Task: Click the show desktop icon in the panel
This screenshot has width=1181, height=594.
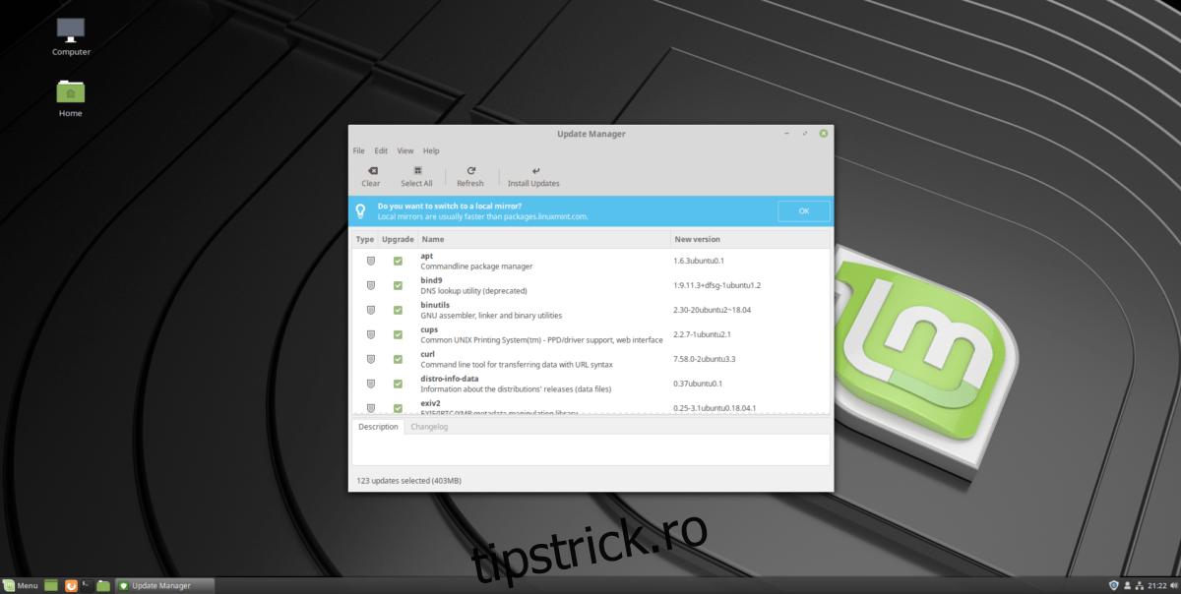Action: (x=51, y=585)
